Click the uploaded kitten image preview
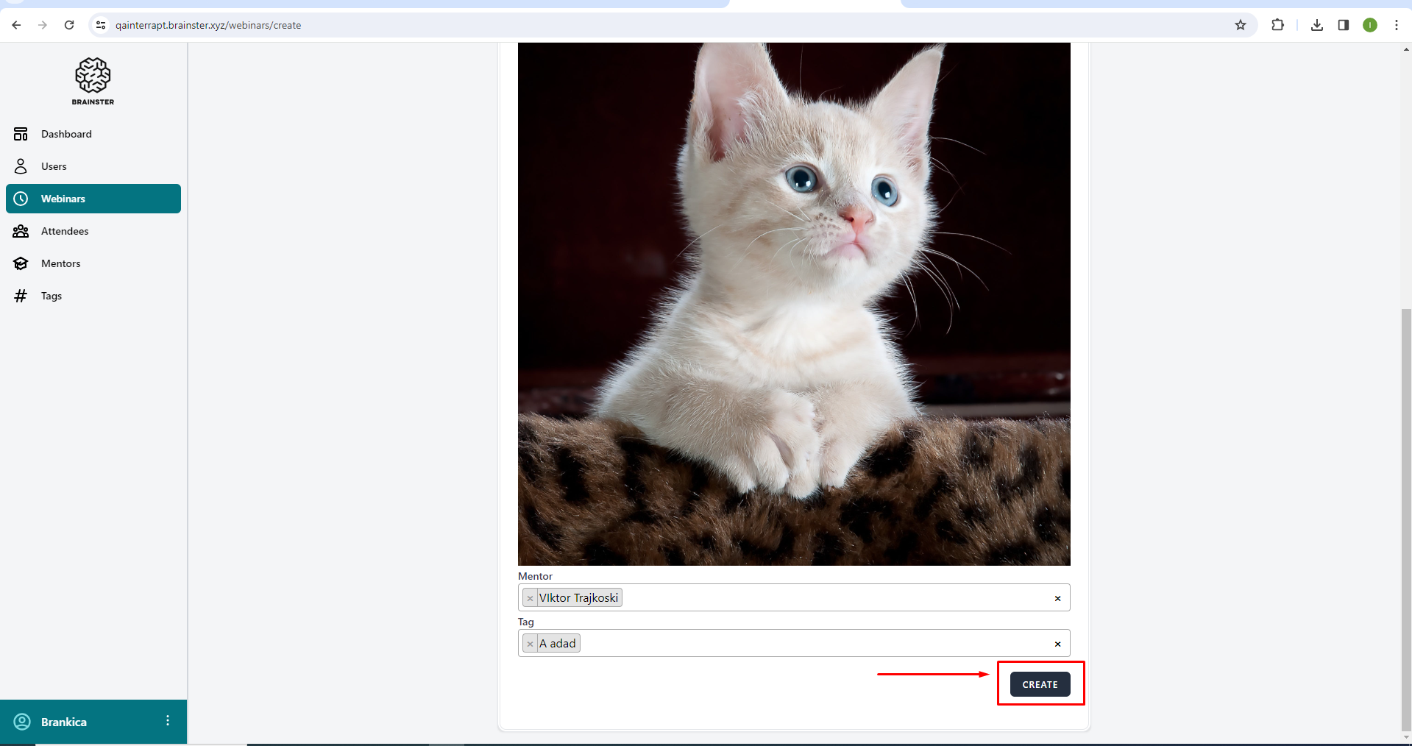Screen dimensions: 1412x746 pyautogui.click(x=794, y=303)
